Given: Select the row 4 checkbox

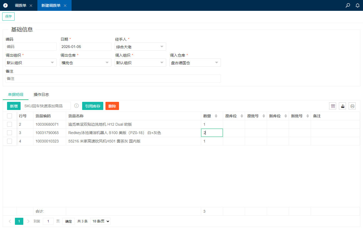Looking at the screenshot, I should tap(9, 141).
